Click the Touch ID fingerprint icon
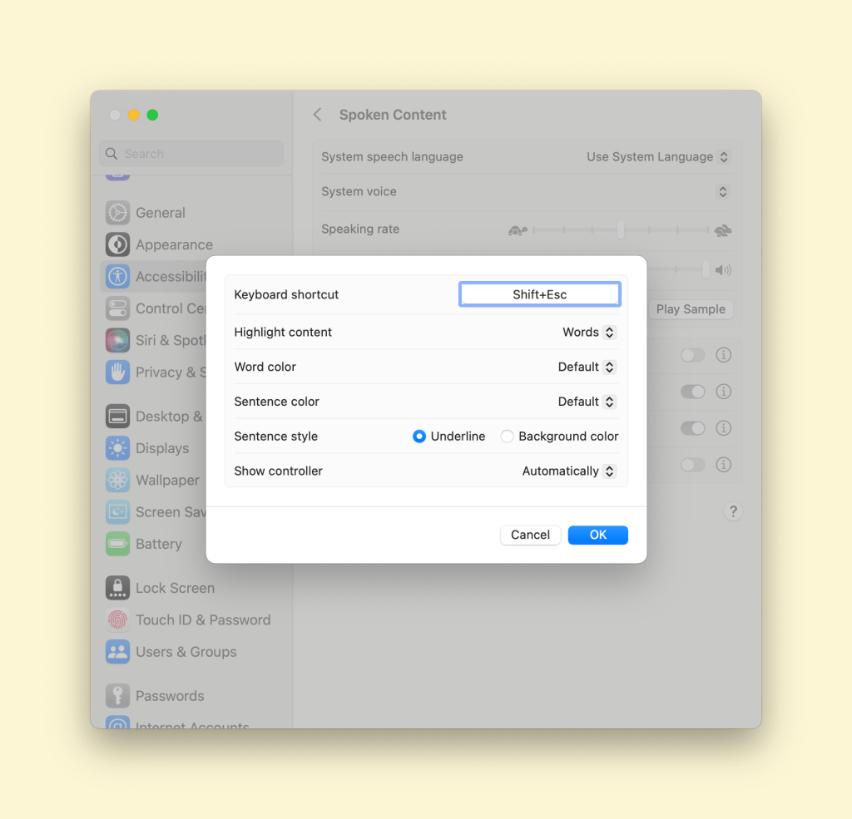 pyautogui.click(x=117, y=619)
